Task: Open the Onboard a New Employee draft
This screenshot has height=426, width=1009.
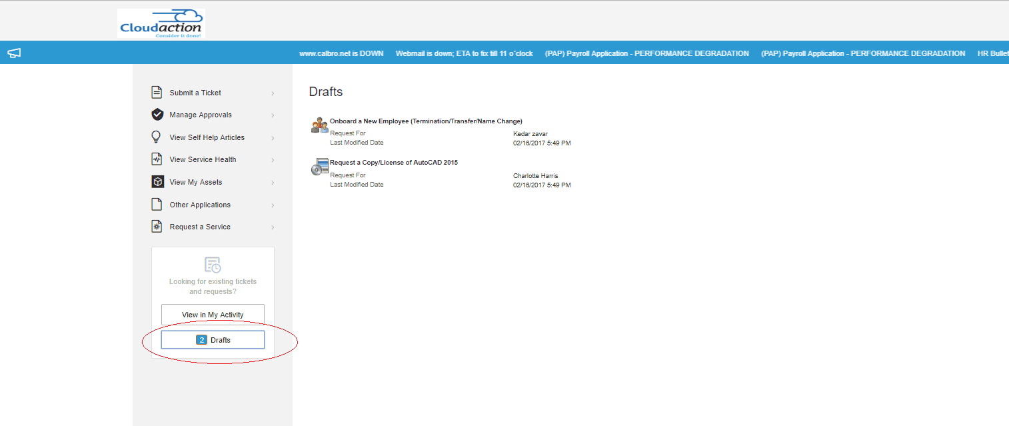Action: pyautogui.click(x=426, y=121)
